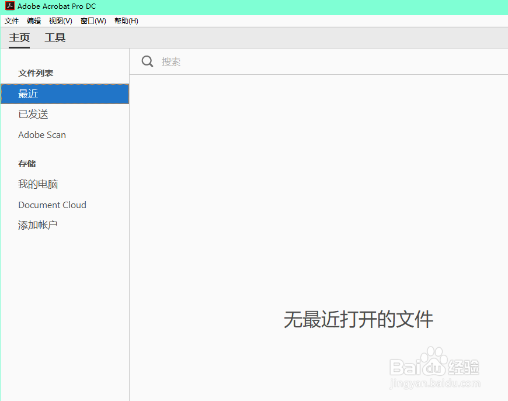Open the 帮助(H) menu

tap(126, 21)
